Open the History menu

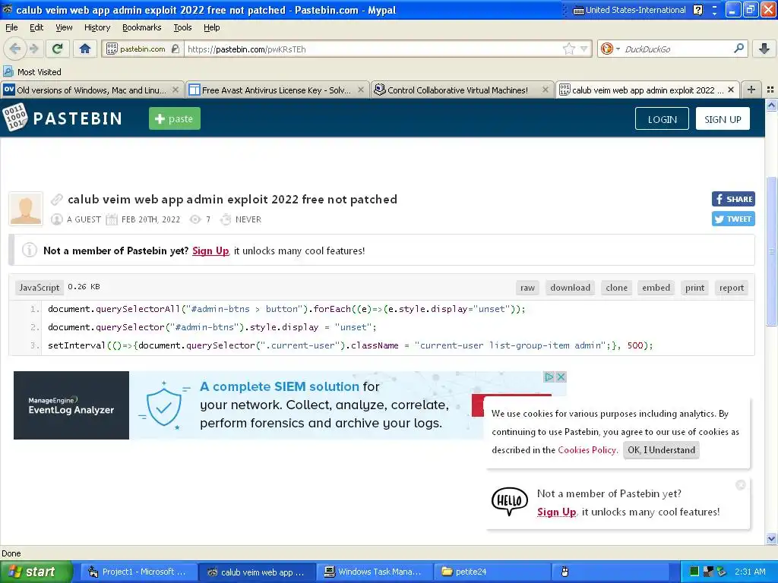[96, 27]
